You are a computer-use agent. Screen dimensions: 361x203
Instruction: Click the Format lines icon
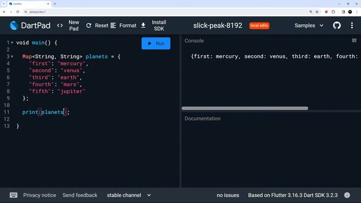point(113,25)
